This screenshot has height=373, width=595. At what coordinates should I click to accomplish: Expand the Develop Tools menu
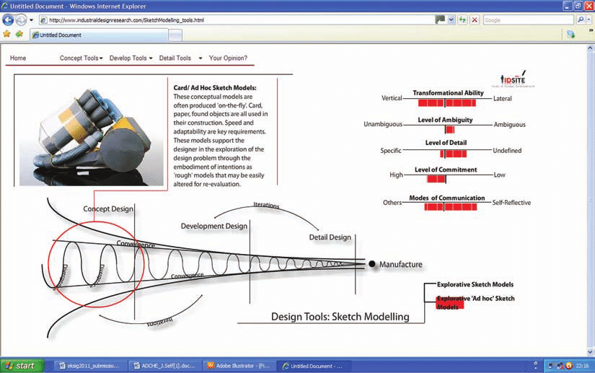(131, 58)
